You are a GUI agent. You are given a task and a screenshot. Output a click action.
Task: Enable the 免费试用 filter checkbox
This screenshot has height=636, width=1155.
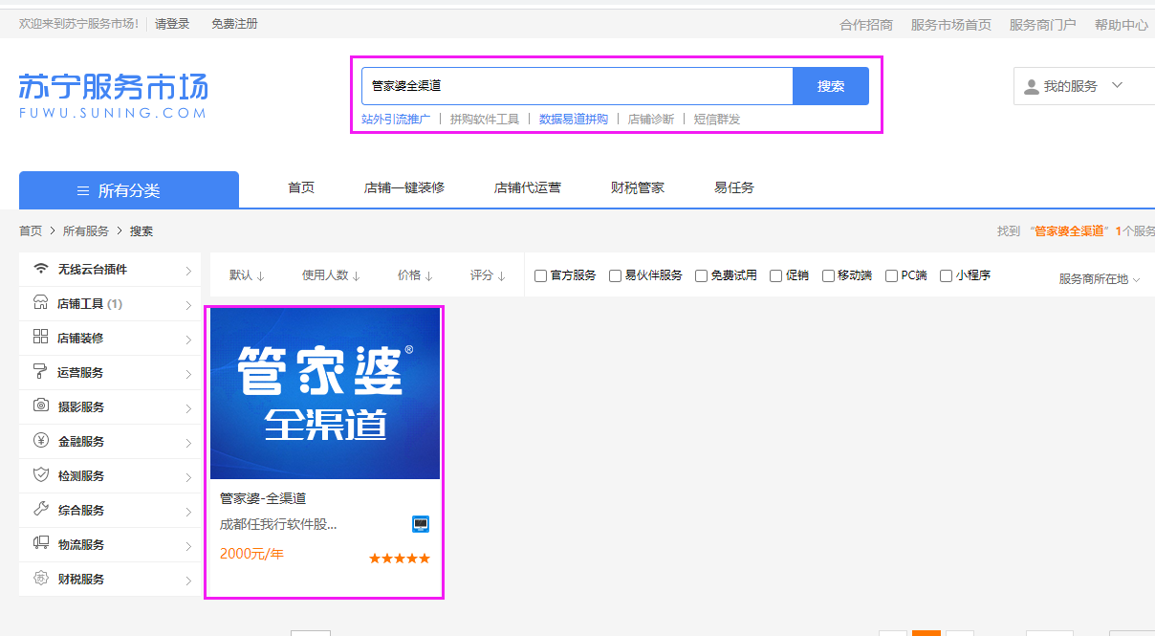point(701,275)
